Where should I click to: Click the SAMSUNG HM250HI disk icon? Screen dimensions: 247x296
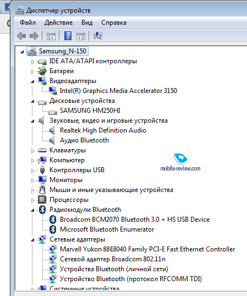[53, 112]
